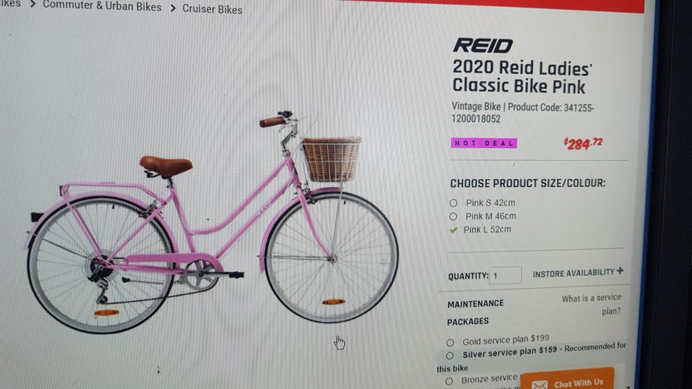Image resolution: width=692 pixels, height=389 pixels.
Task: Select the Bronze service plan option
Action: [x=449, y=381]
